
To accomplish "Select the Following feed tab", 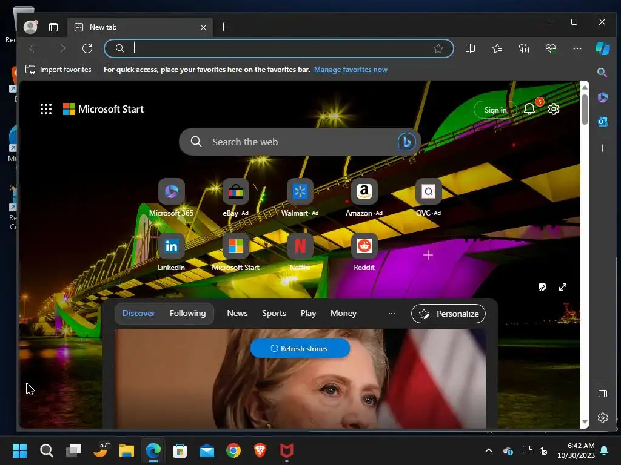I will click(x=188, y=313).
